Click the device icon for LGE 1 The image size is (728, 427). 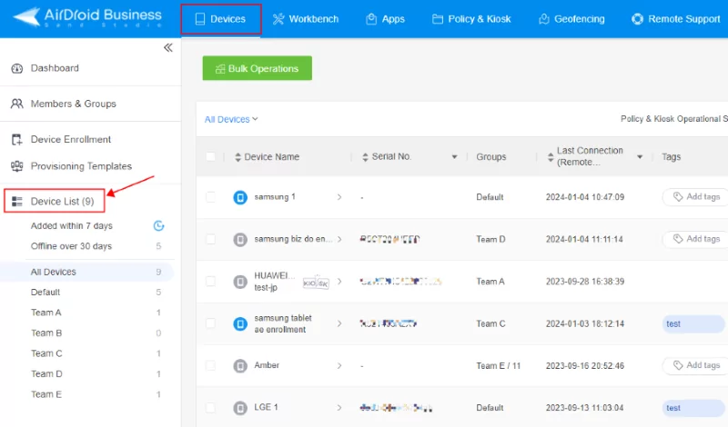240,408
